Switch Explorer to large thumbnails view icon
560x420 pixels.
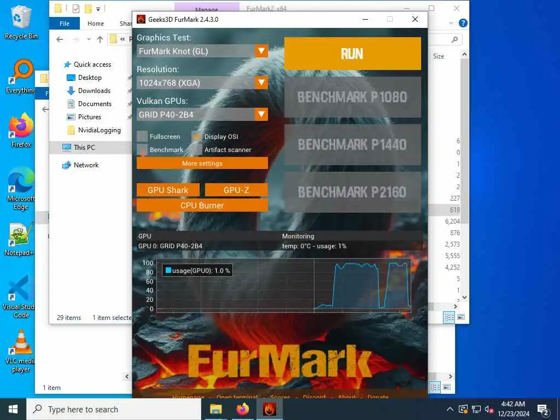point(461,317)
